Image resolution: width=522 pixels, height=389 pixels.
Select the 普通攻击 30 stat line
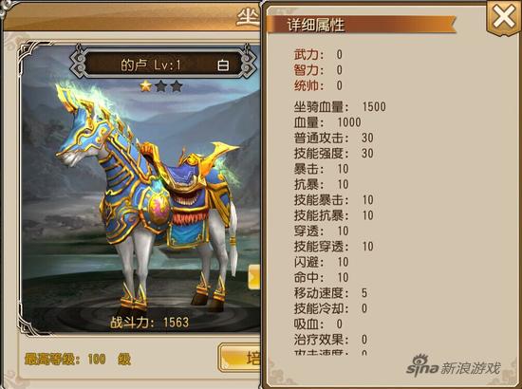pos(333,138)
